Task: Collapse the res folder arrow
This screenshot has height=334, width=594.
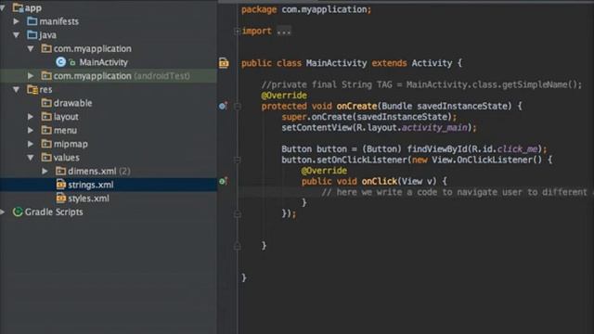Action: [x=17, y=89]
